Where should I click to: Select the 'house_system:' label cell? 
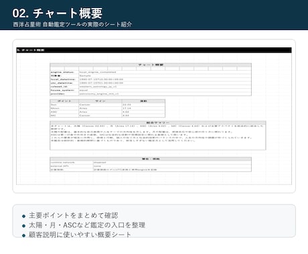[64, 90]
